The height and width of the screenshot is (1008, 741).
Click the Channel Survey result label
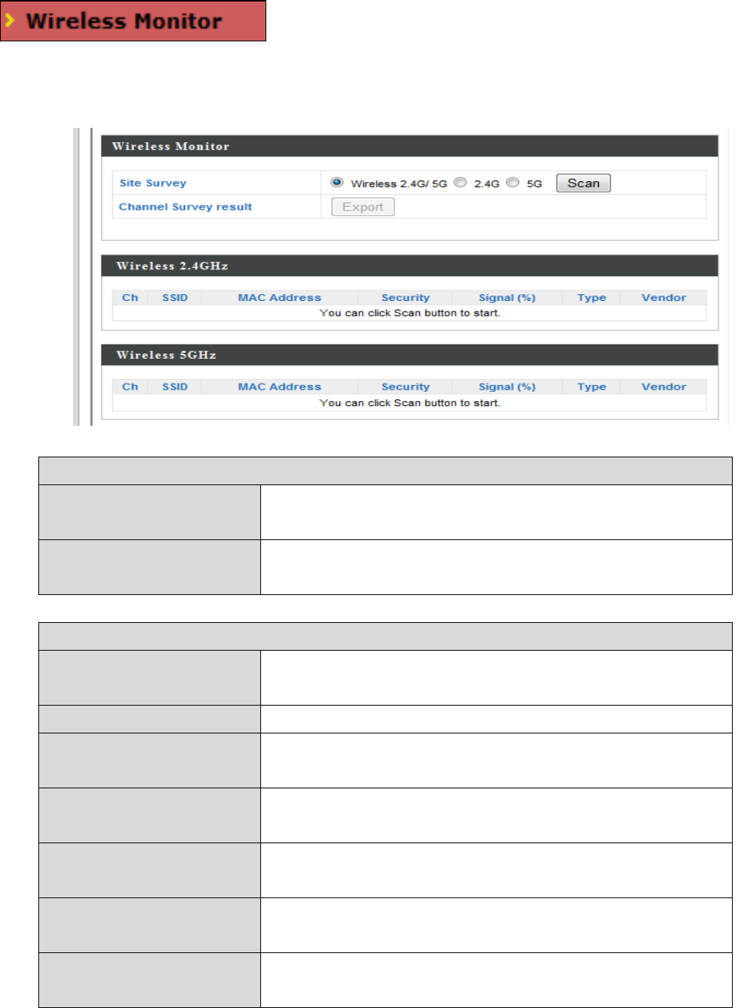coord(185,207)
